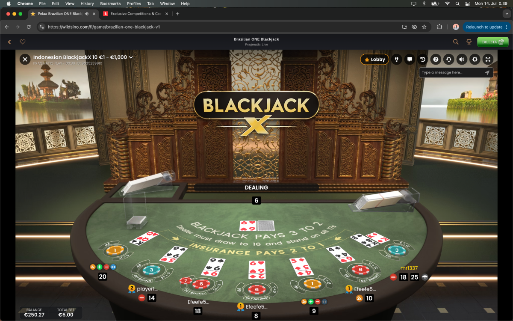Click the send message arrow icon

(x=487, y=72)
